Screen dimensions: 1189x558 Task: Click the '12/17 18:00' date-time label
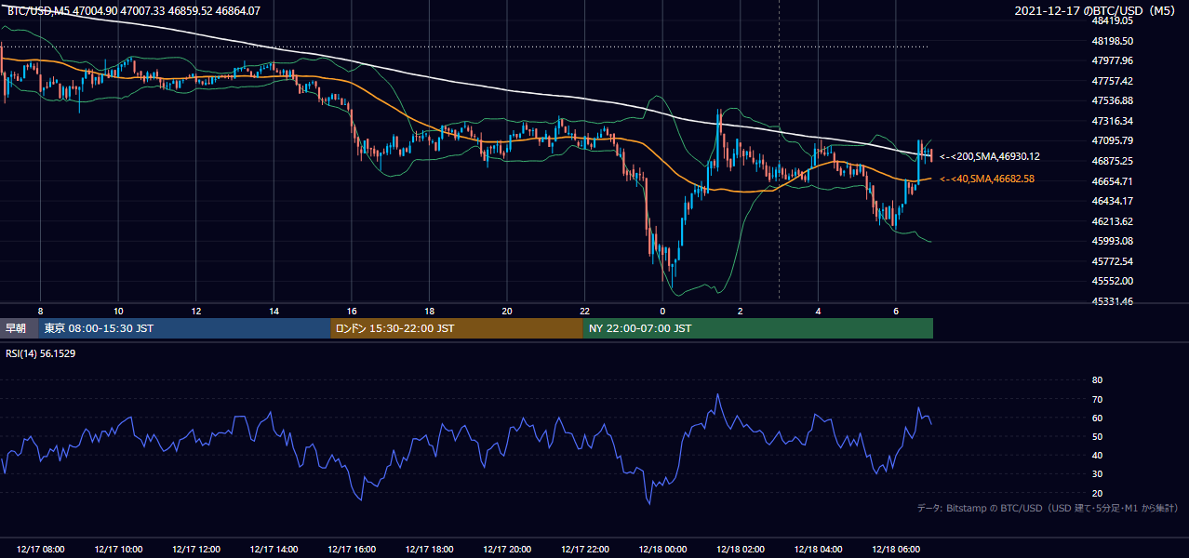pyautogui.click(x=429, y=550)
